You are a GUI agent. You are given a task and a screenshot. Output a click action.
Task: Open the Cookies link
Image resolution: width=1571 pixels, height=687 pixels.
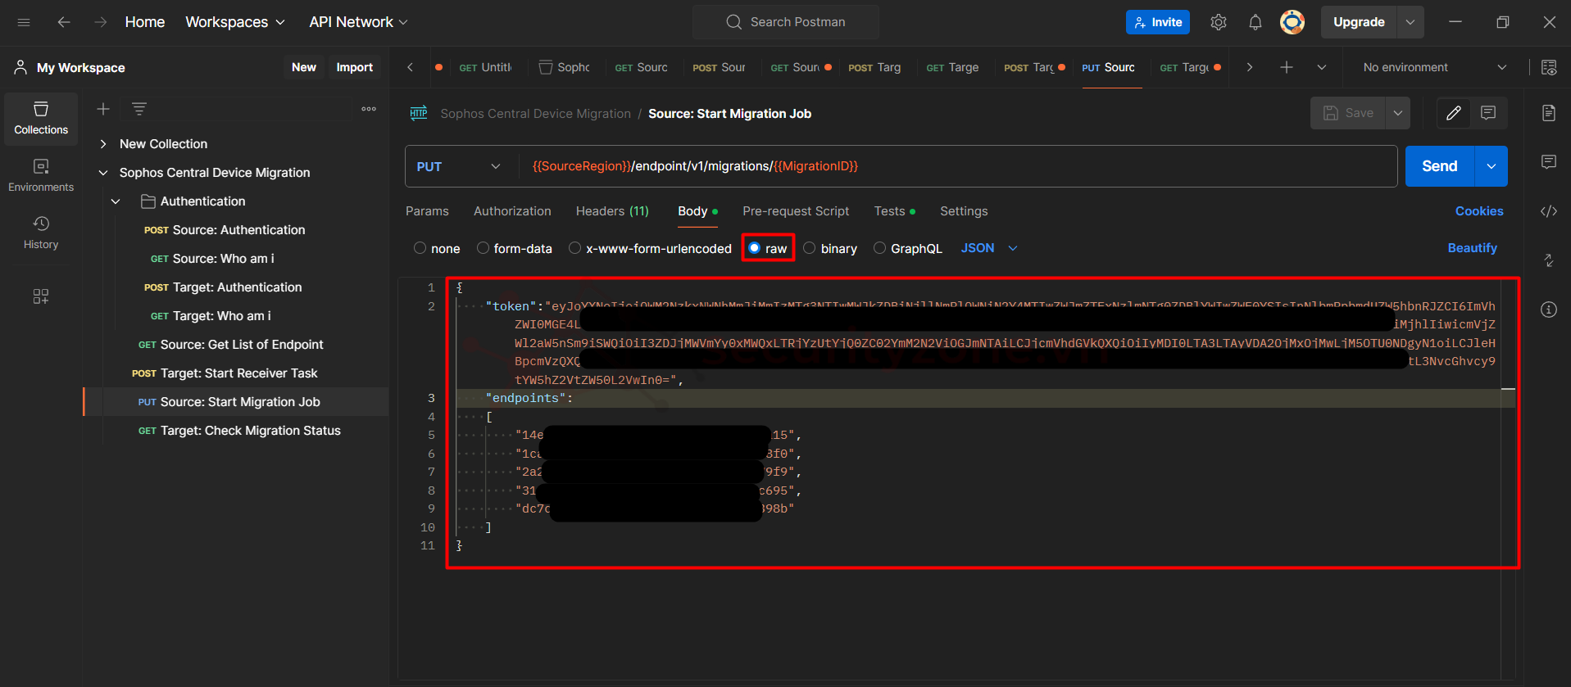pos(1479,211)
